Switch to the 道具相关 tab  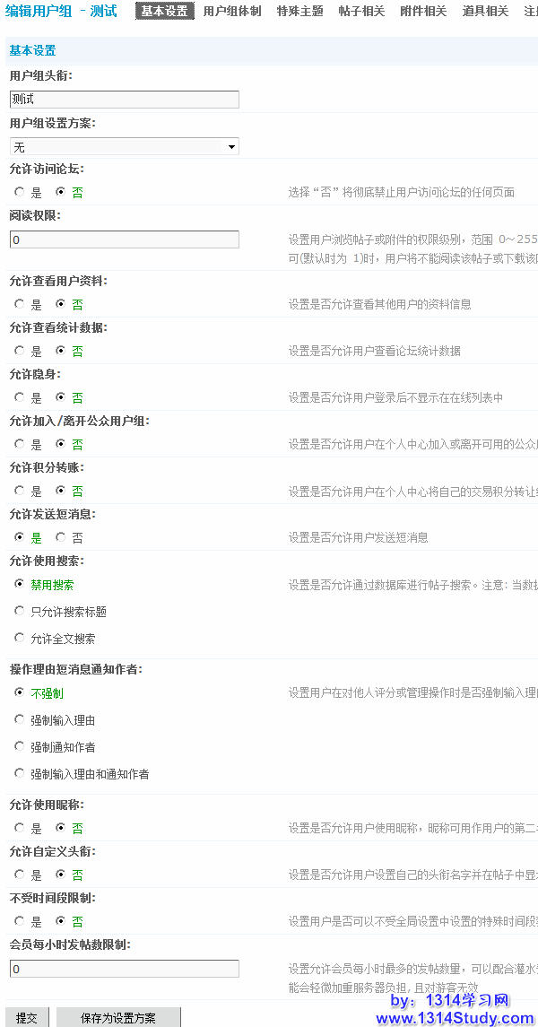click(485, 12)
